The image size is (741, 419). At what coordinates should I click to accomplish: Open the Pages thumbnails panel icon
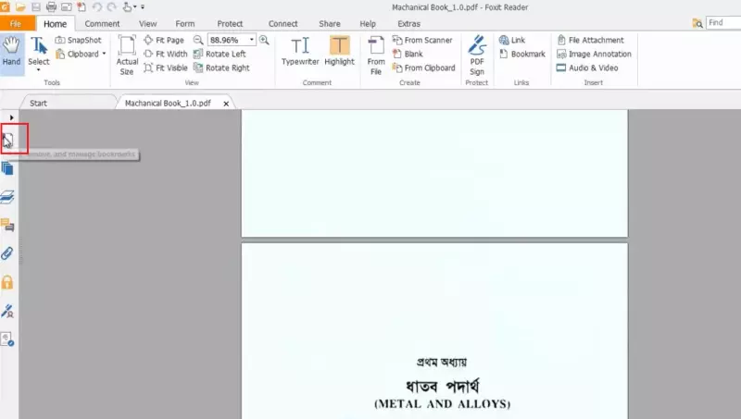point(7,168)
